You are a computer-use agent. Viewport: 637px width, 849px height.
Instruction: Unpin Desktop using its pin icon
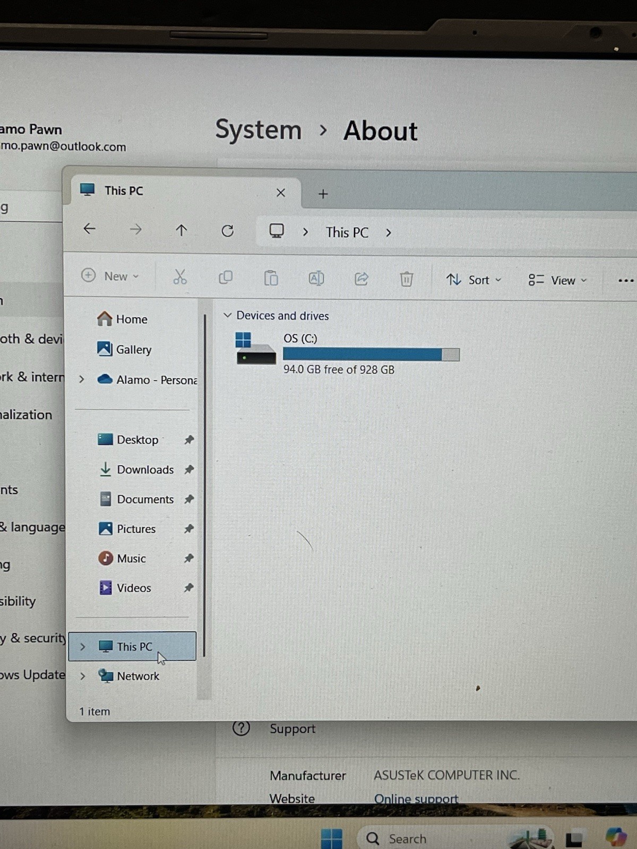[x=189, y=439]
